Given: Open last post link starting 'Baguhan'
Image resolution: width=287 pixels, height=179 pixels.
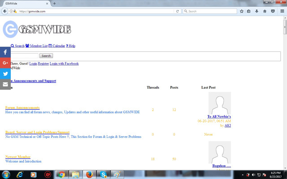Looking at the screenshot, I should (222, 166).
